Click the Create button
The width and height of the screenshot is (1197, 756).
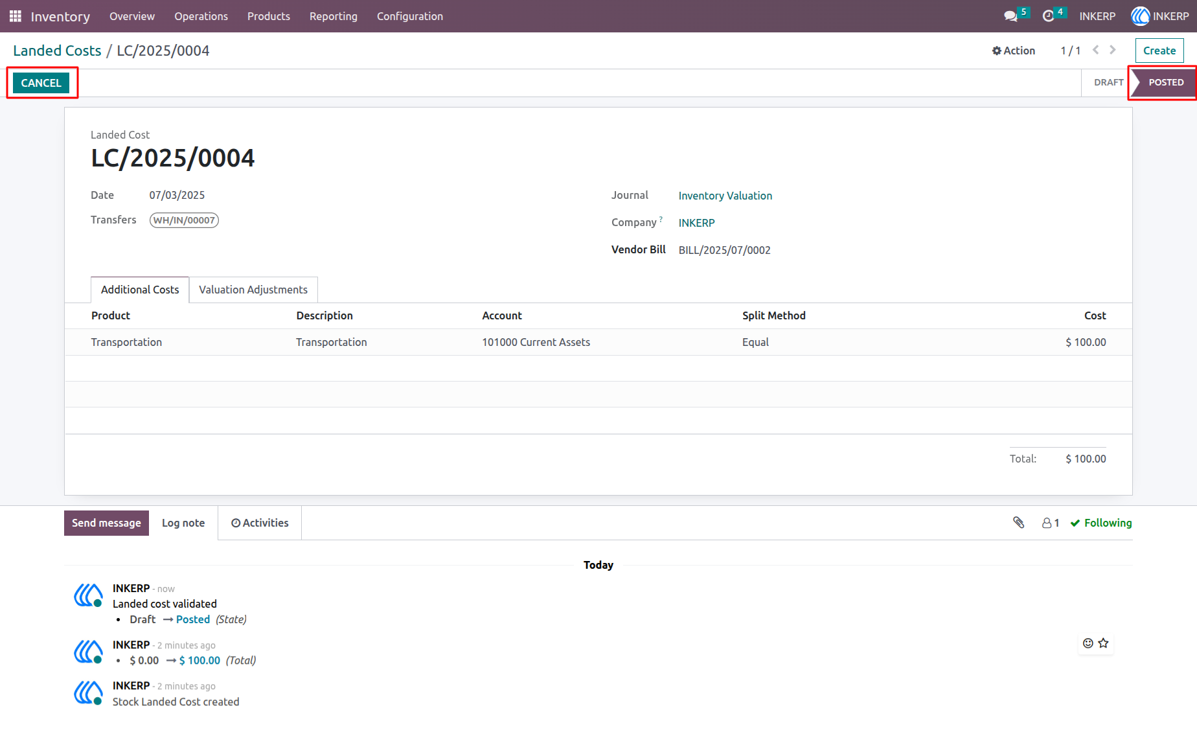(1159, 51)
